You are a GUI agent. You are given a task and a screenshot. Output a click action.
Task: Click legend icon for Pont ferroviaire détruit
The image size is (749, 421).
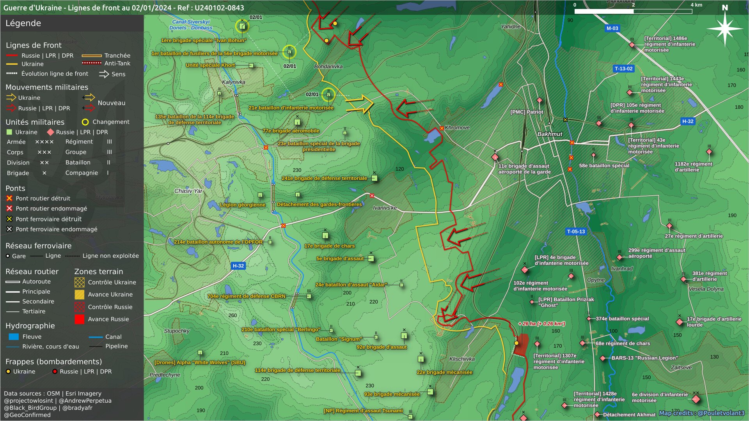point(9,219)
